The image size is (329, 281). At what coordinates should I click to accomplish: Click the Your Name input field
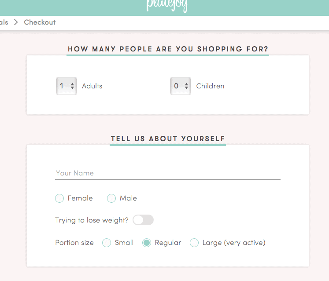point(168,174)
